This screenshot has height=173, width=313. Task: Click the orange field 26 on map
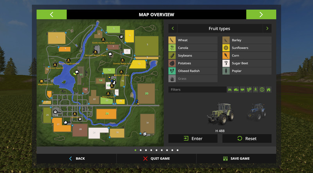tap(106, 114)
